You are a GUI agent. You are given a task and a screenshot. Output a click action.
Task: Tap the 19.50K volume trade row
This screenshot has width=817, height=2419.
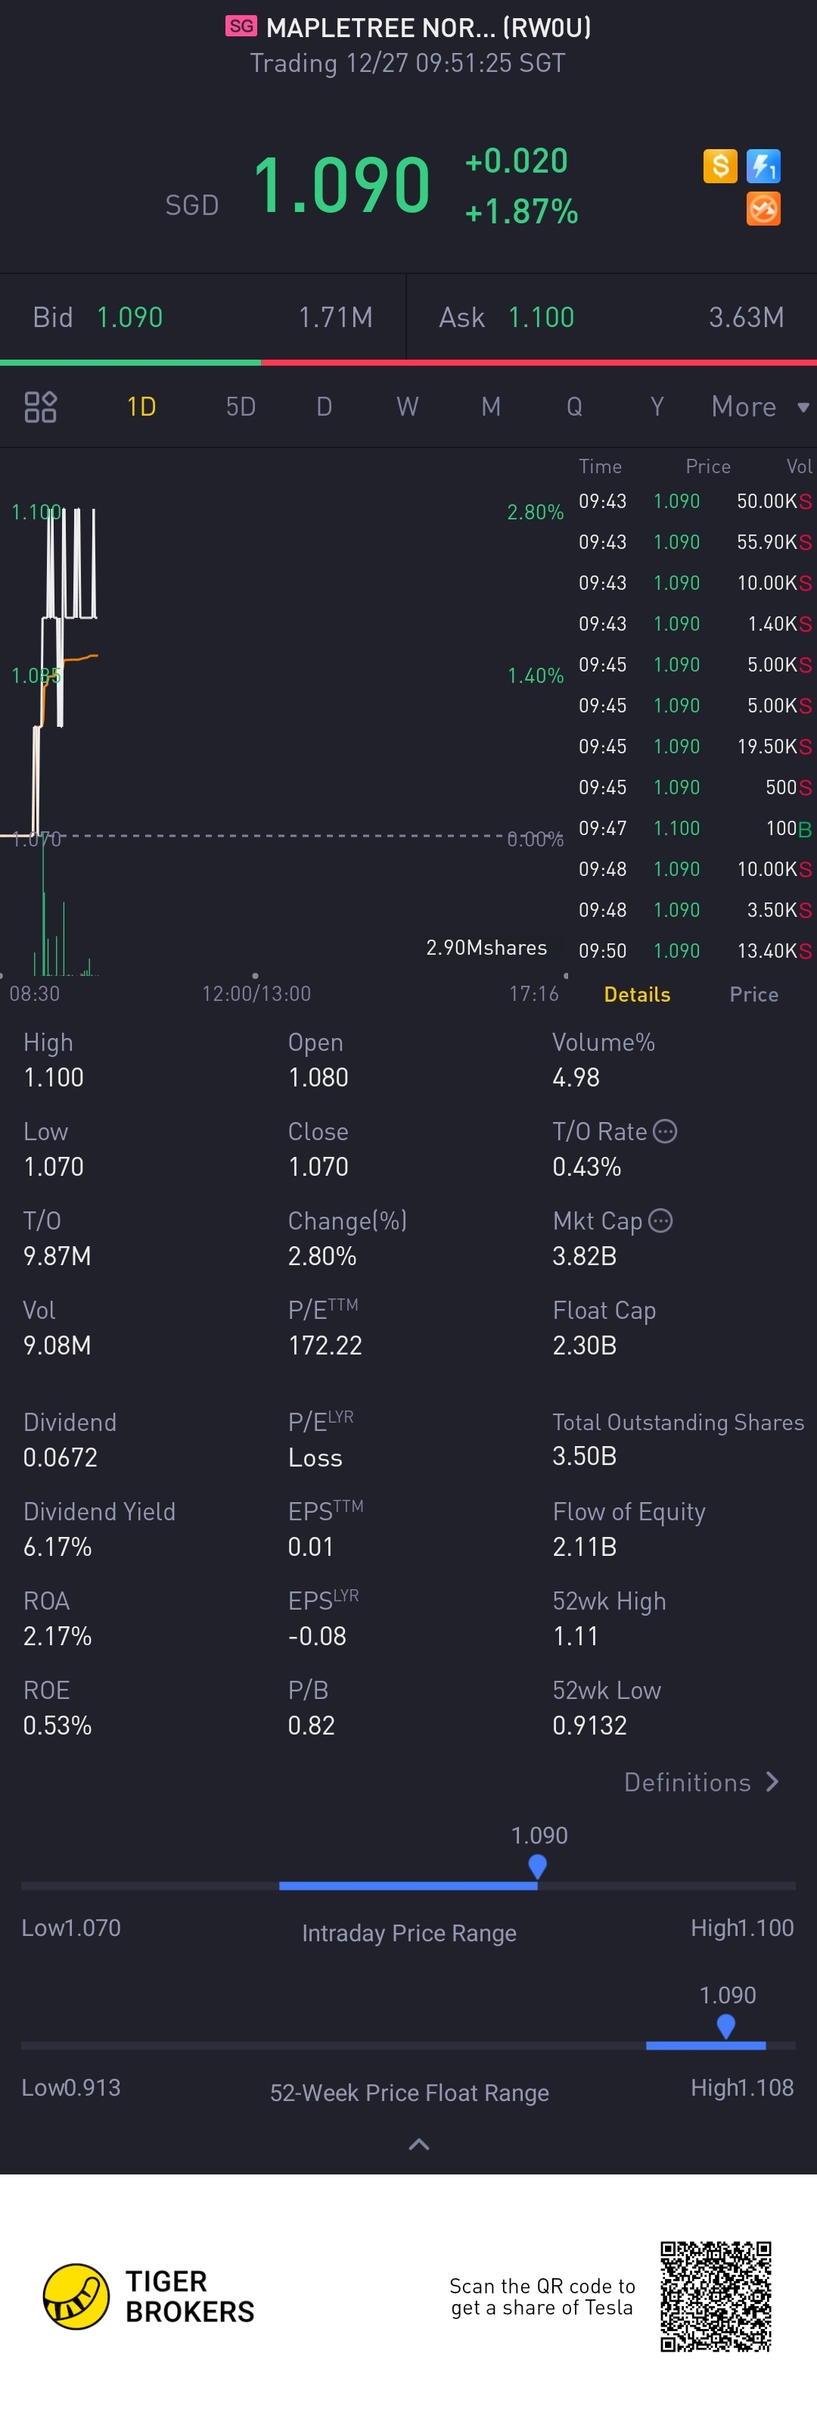point(694,747)
